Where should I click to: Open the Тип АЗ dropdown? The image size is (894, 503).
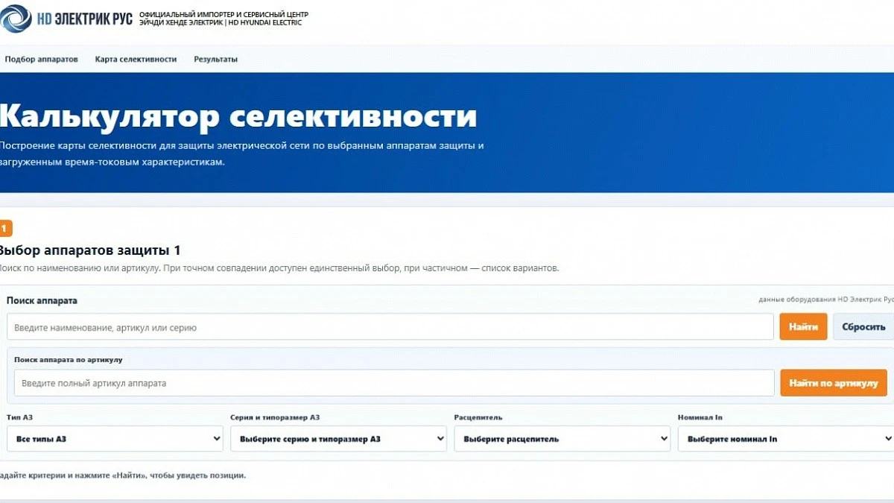tap(115, 439)
